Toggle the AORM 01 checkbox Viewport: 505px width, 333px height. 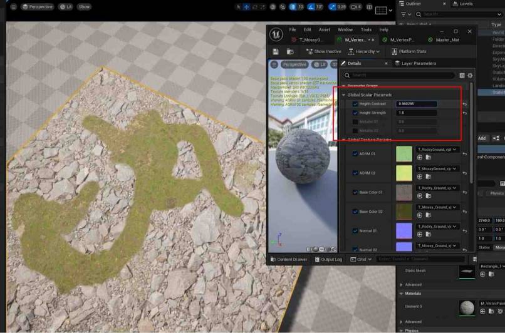pyautogui.click(x=355, y=154)
